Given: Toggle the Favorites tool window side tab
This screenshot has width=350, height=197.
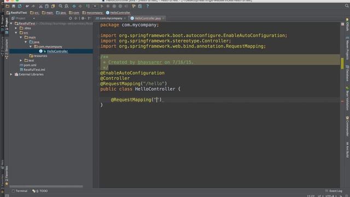Looking at the screenshot, I should click(x=7, y=176).
